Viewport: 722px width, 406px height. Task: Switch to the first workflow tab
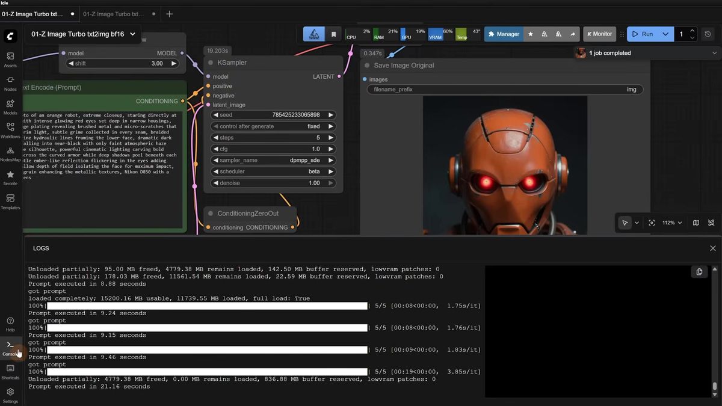tap(40, 14)
